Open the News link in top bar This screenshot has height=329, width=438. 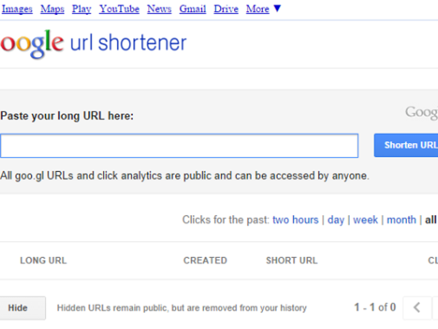(159, 9)
